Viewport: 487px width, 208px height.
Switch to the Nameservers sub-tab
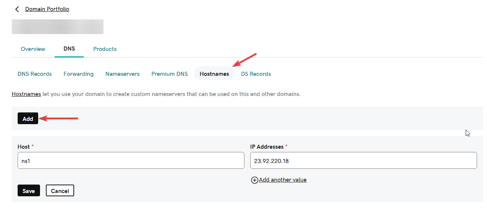123,74
